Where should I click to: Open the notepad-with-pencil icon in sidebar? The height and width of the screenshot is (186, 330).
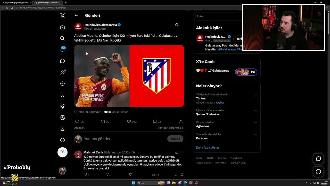tap(62, 118)
